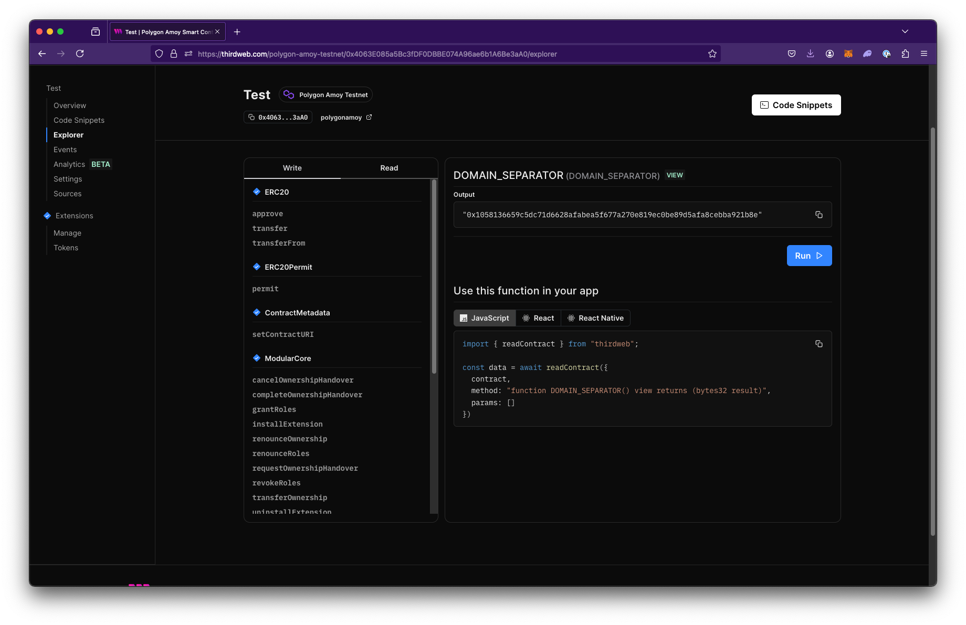The height and width of the screenshot is (625, 966).
Task: Open Analytics BETA in the sidebar
Action: point(82,164)
